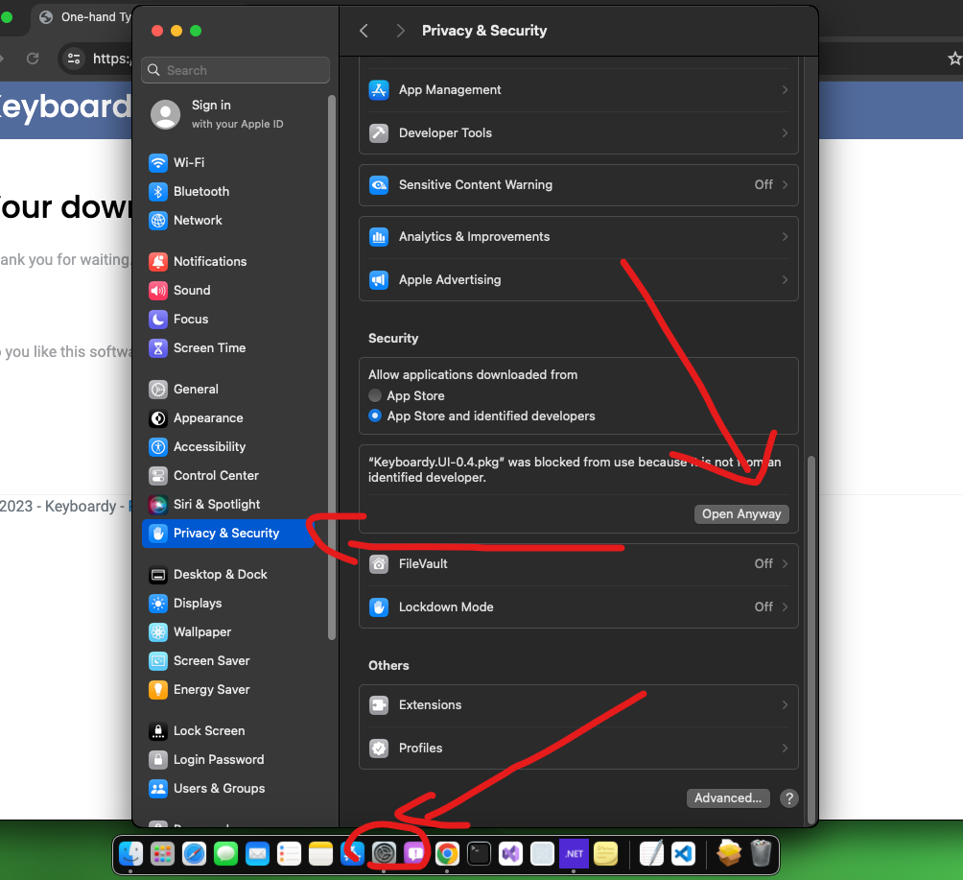This screenshot has height=880, width=963.
Task: Click the site info icon in browser address bar
Action: point(74,59)
